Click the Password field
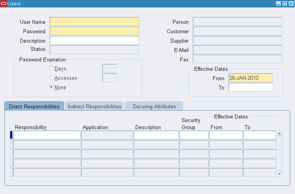 coord(95,31)
